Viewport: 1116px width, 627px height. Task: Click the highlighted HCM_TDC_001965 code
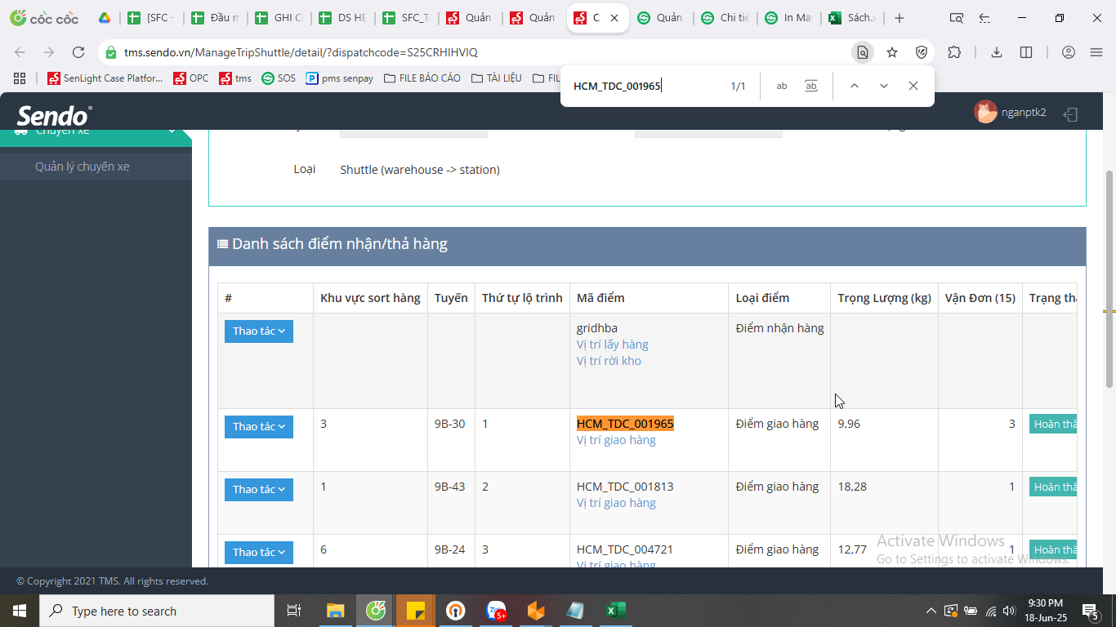625,424
